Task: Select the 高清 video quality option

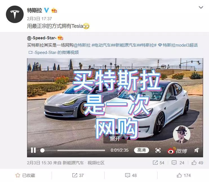Action: (141, 150)
